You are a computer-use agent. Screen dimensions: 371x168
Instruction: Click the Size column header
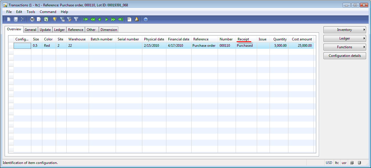(x=37, y=39)
